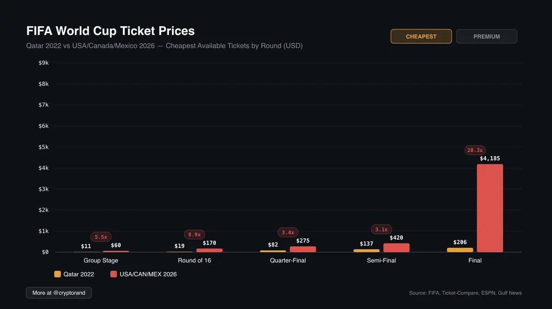
Task: Click the Final axis label
Action: coord(475,260)
